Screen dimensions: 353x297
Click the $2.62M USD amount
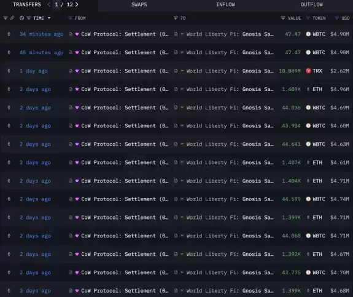(339, 71)
